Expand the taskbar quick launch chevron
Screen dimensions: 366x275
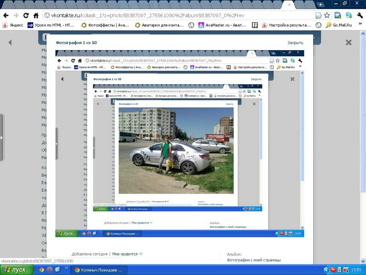click(x=66, y=268)
